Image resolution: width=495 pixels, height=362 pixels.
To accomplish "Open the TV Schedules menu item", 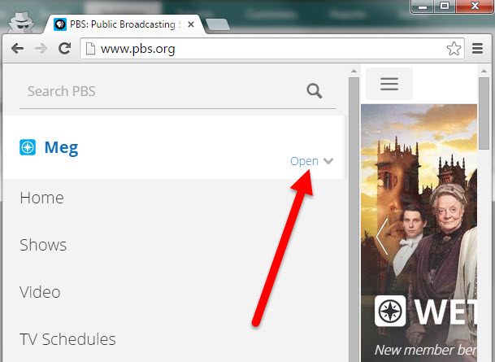I will (68, 339).
